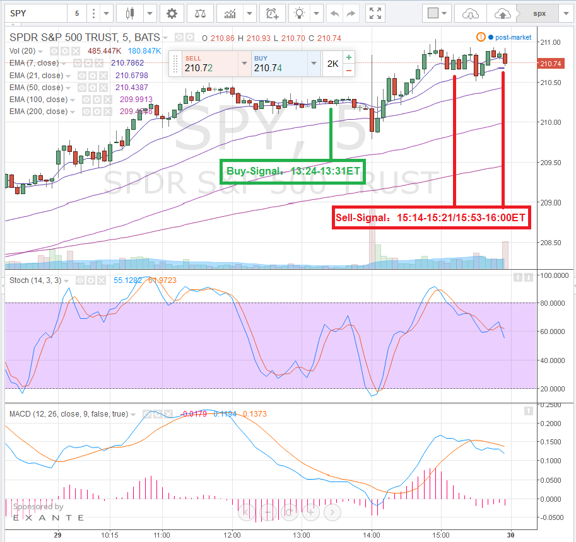The image size is (576, 542).
Task: Expand the ideas lightbulb dropdown arrow
Action: (x=317, y=14)
